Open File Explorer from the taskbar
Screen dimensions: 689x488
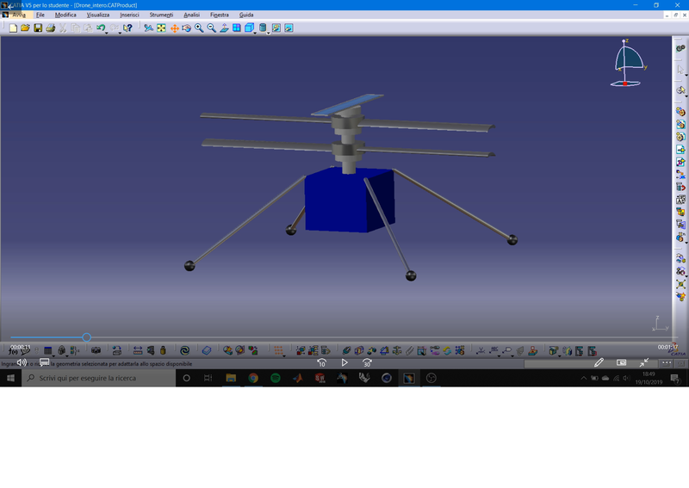point(231,378)
